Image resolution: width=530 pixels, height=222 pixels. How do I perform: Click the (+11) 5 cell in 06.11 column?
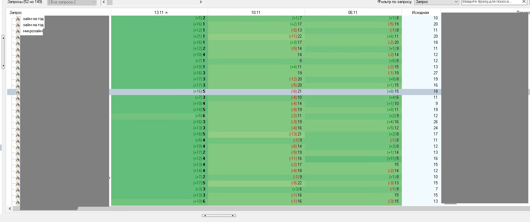[353, 159]
